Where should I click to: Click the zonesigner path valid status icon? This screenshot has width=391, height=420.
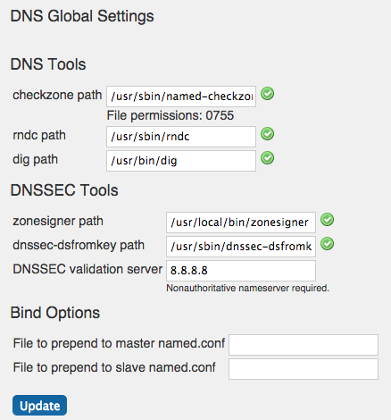tap(327, 220)
